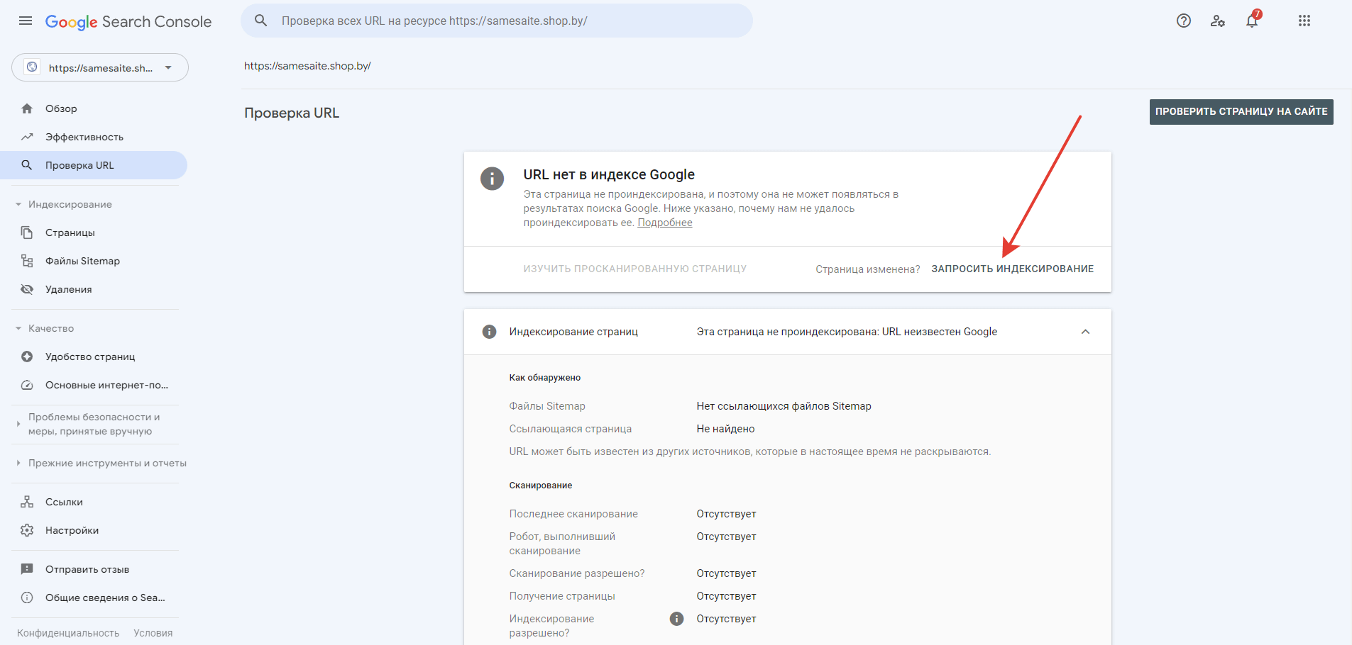Screen dimensions: 1352x645
Task: Follow the Подробнее link
Action: point(665,223)
